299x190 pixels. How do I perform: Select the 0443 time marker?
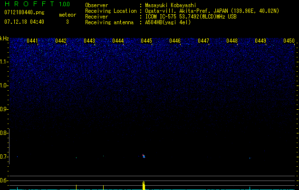click(x=89, y=41)
